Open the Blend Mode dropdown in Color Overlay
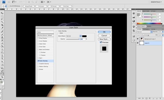The width and height of the screenshot is (164, 100). pyautogui.click(x=74, y=36)
